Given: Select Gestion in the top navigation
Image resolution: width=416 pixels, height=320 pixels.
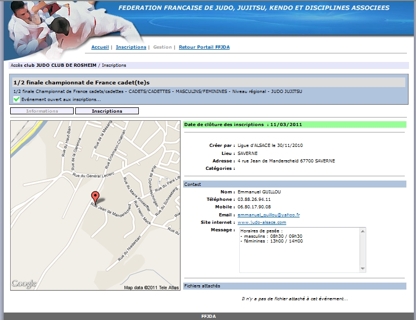Looking at the screenshot, I should tap(162, 47).
